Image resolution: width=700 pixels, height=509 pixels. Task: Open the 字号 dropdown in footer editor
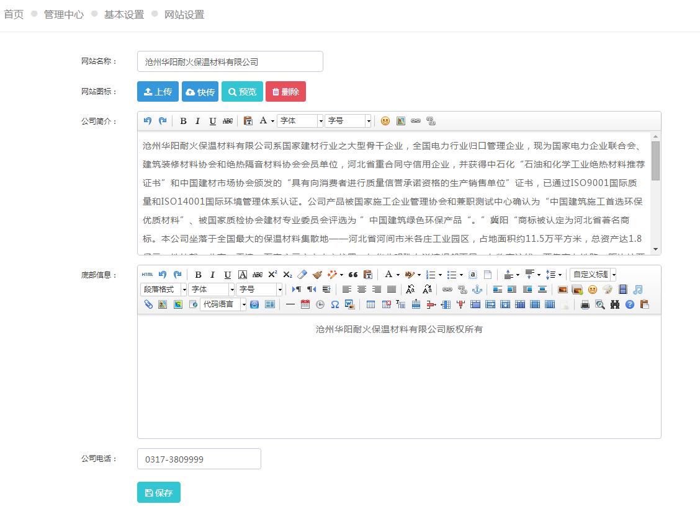click(x=260, y=290)
